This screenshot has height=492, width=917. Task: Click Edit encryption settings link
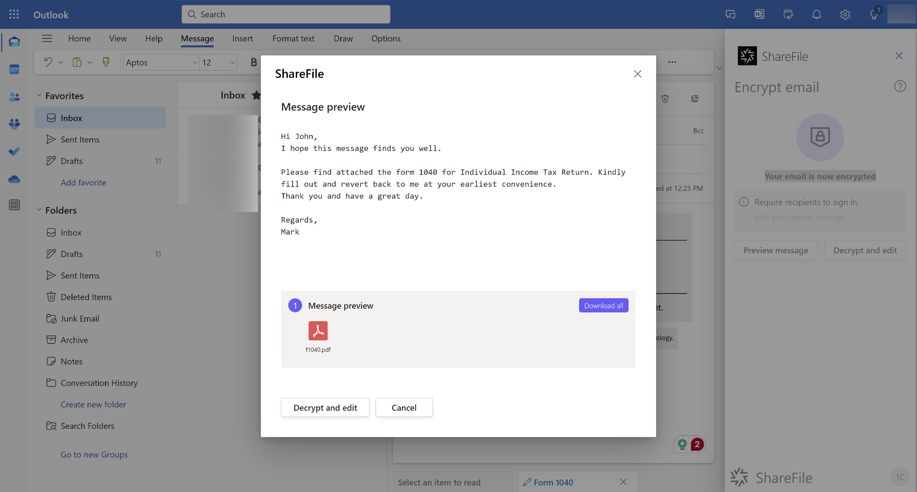click(x=799, y=218)
